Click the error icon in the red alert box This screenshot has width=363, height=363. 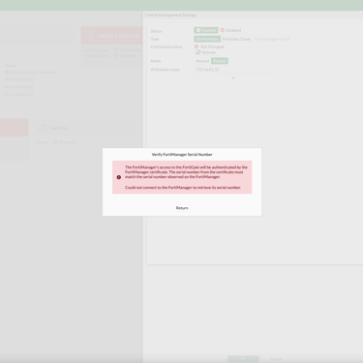(119, 177)
